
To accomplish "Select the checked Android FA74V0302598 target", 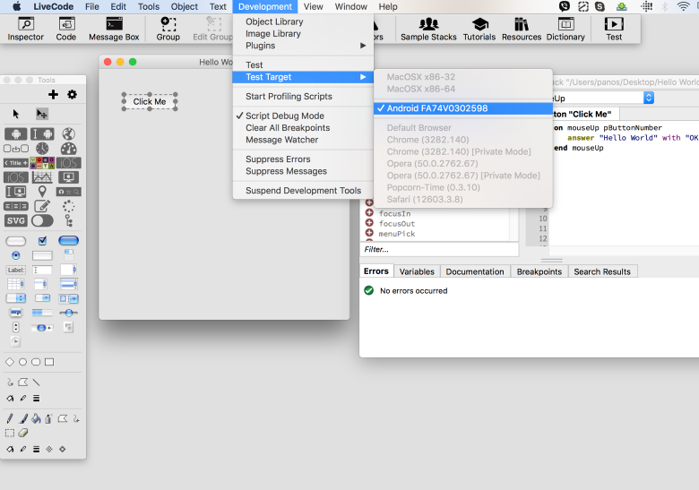I will point(463,108).
